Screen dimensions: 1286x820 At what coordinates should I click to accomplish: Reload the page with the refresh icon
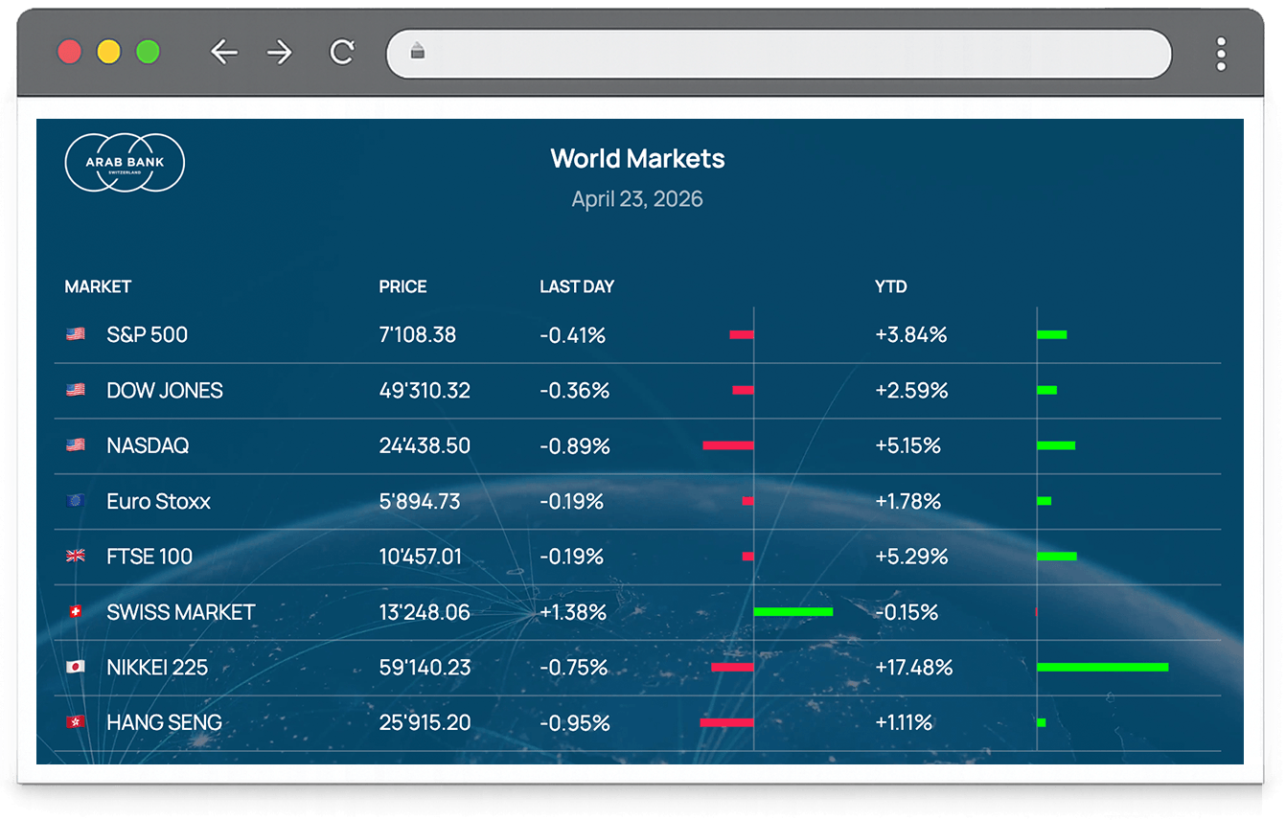[x=342, y=53]
